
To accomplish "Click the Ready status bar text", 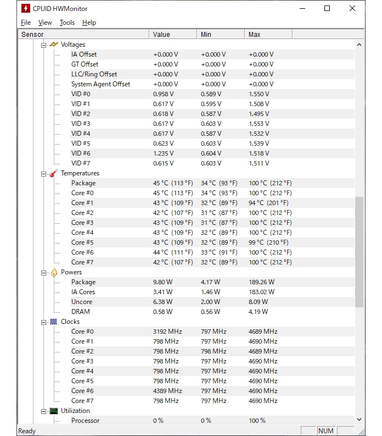I will click(27, 431).
